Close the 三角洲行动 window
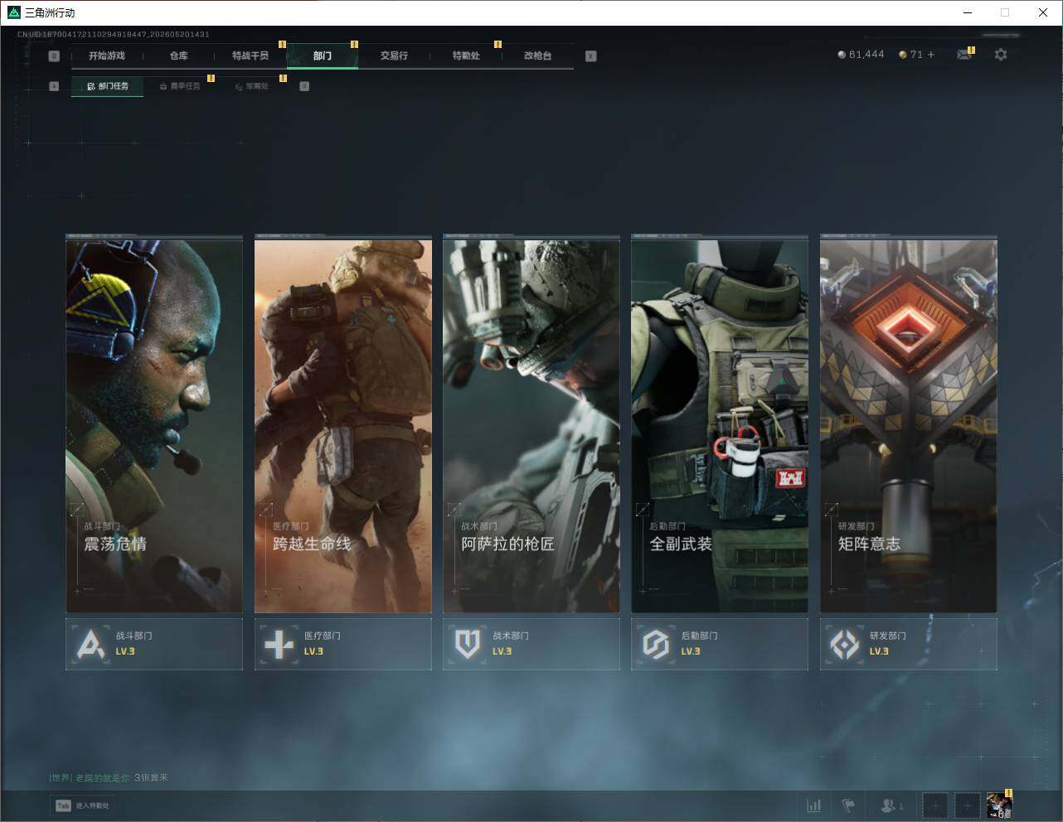Screen dimensions: 1063x822 click(x=1043, y=12)
